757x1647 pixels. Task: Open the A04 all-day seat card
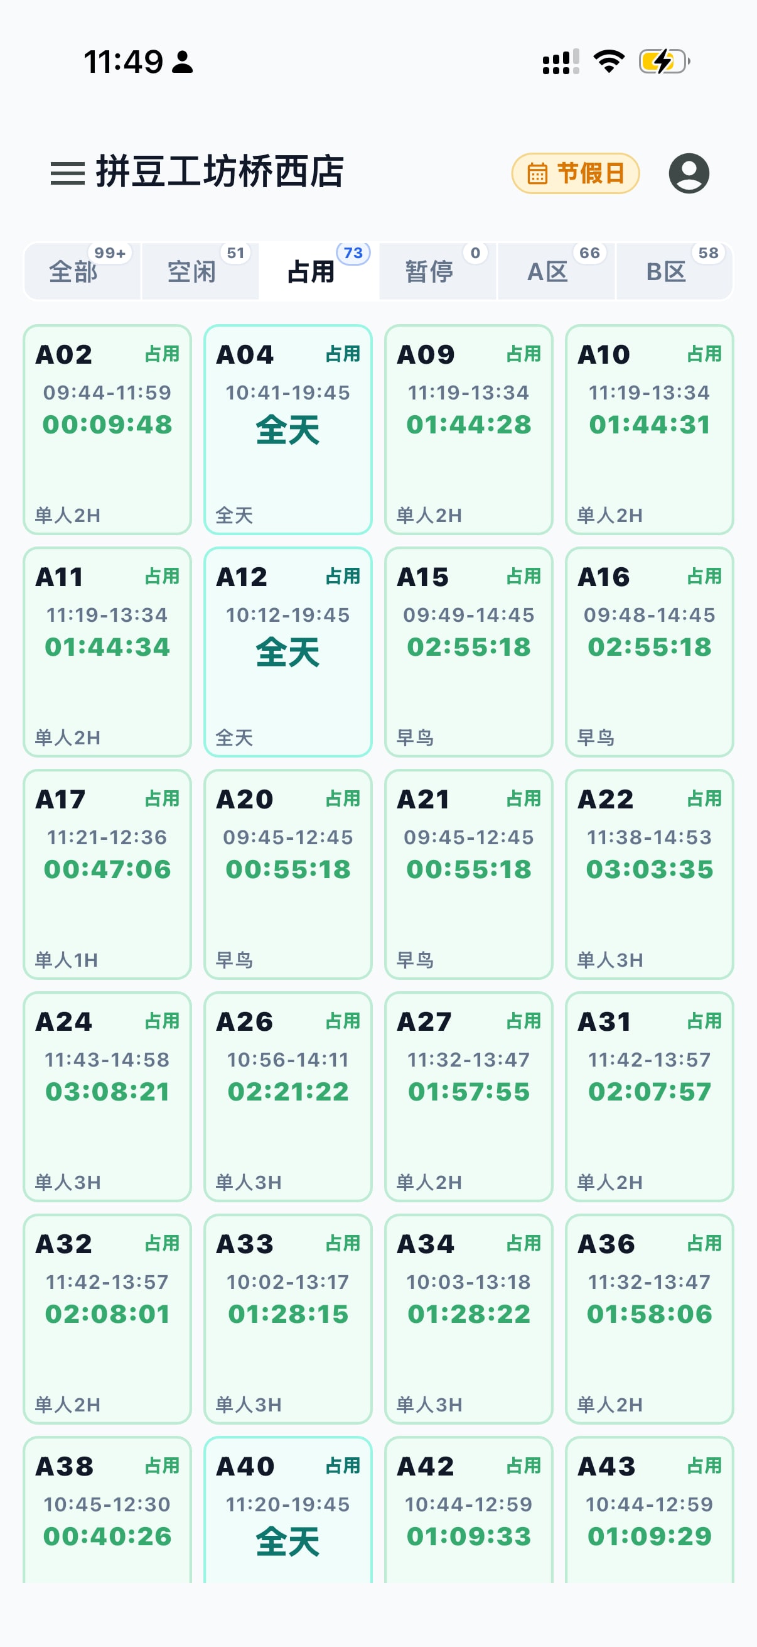pos(288,429)
